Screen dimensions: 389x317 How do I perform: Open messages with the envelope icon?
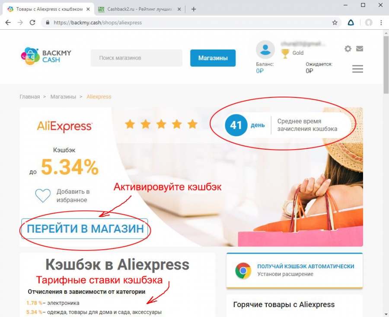(360, 48)
